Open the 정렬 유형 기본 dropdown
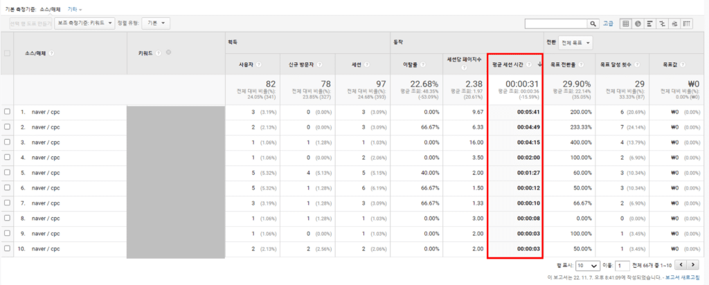 coord(156,23)
